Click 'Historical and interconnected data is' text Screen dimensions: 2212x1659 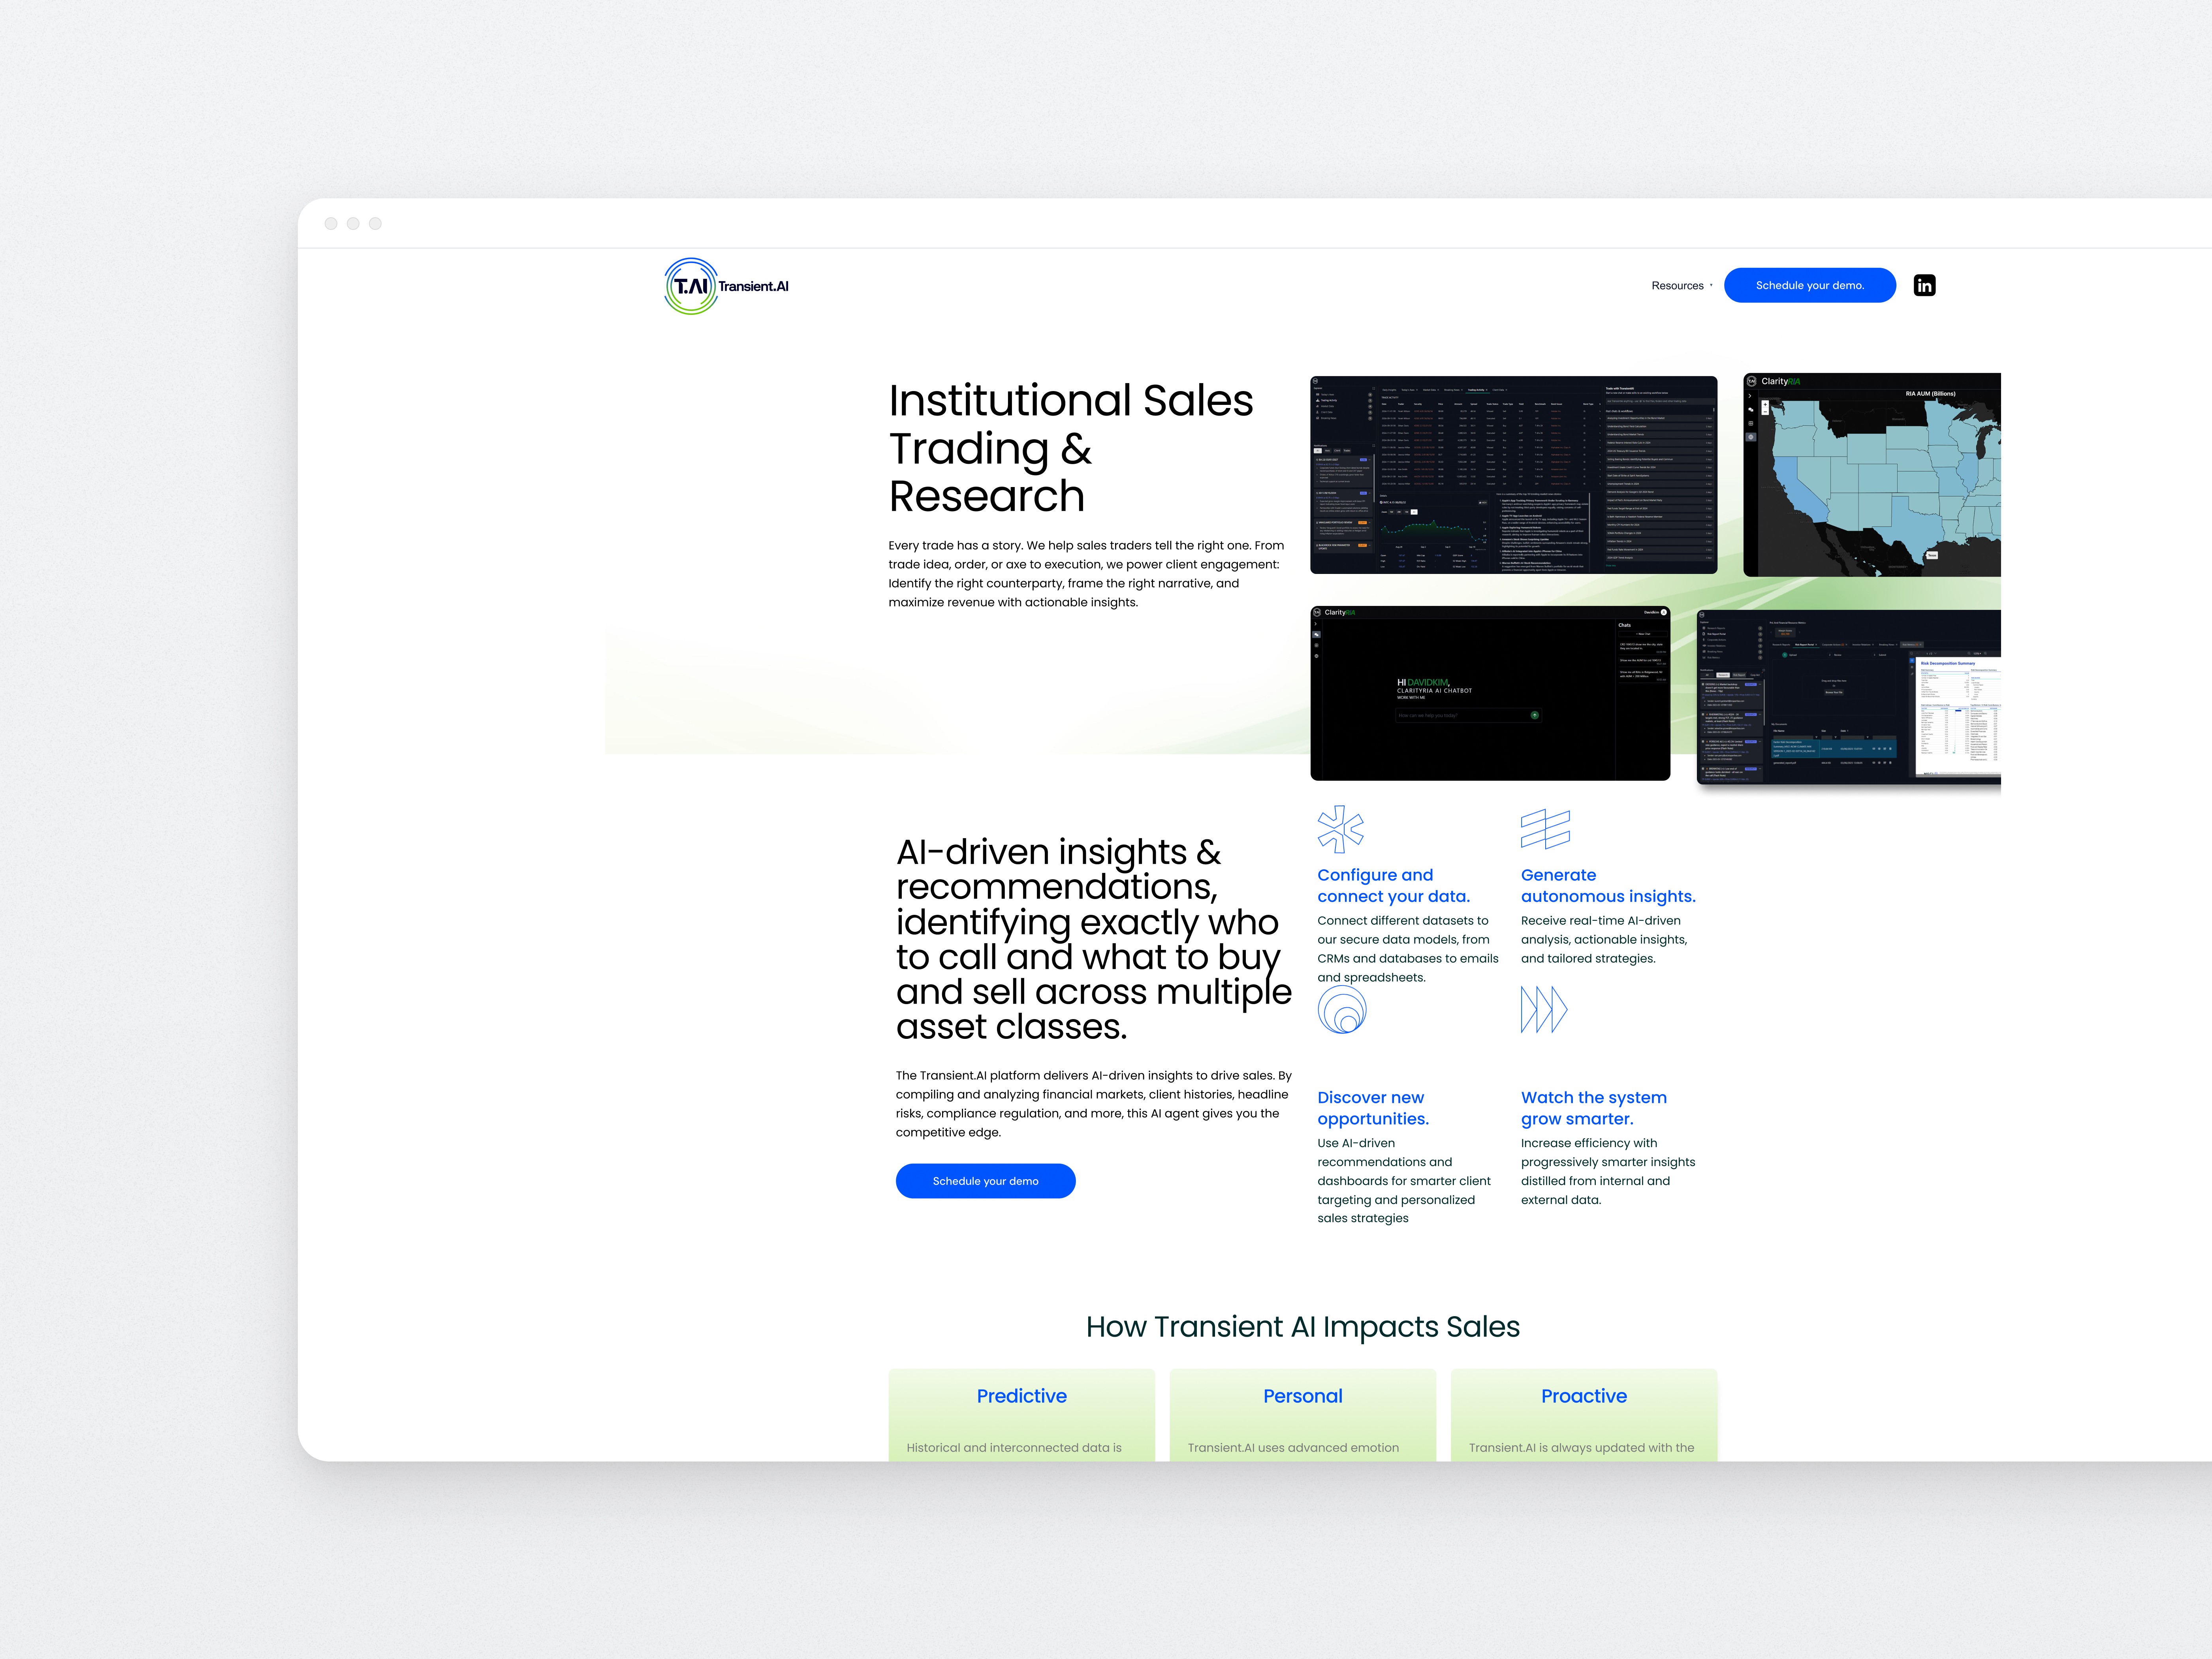[x=1014, y=1448]
